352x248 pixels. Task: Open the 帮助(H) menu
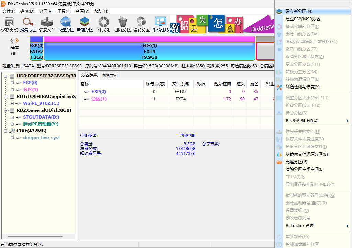pos(101,11)
